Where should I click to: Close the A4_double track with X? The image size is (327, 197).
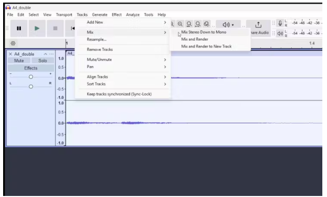coord(10,54)
